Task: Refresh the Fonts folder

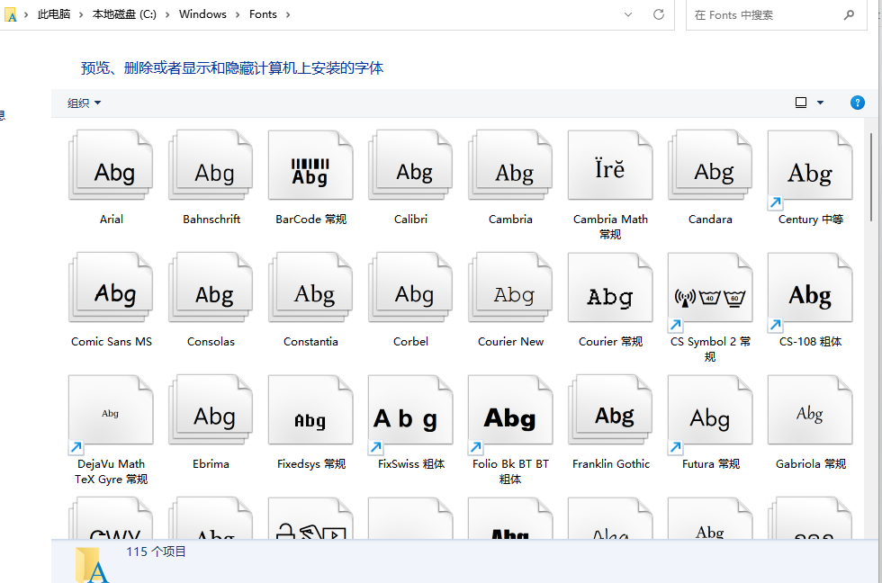Action: (659, 14)
